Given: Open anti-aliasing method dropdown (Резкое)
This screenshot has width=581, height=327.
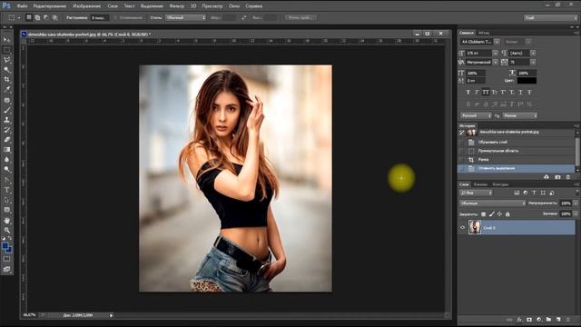Looking at the screenshot, I should click(520, 115).
